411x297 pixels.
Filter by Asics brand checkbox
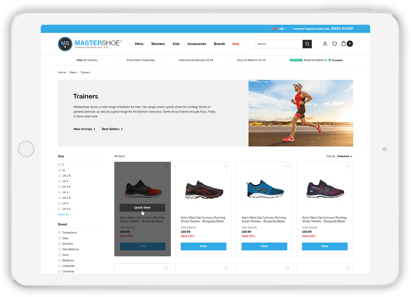[x=60, y=255]
